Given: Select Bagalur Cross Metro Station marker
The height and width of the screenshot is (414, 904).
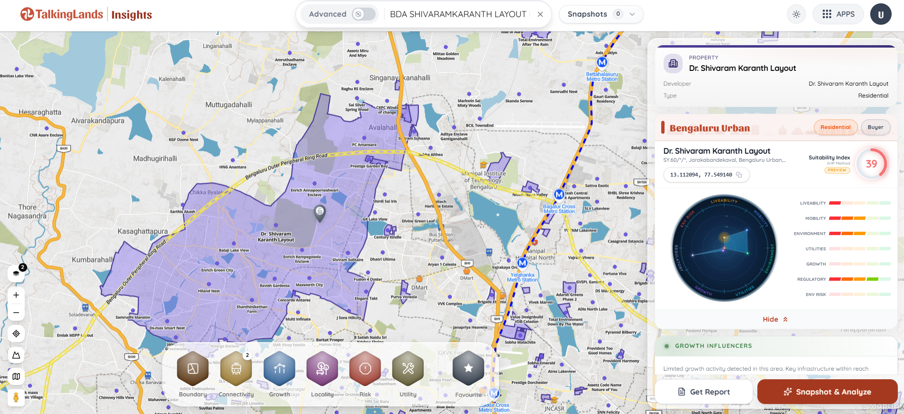Looking at the screenshot, I should 559,195.
